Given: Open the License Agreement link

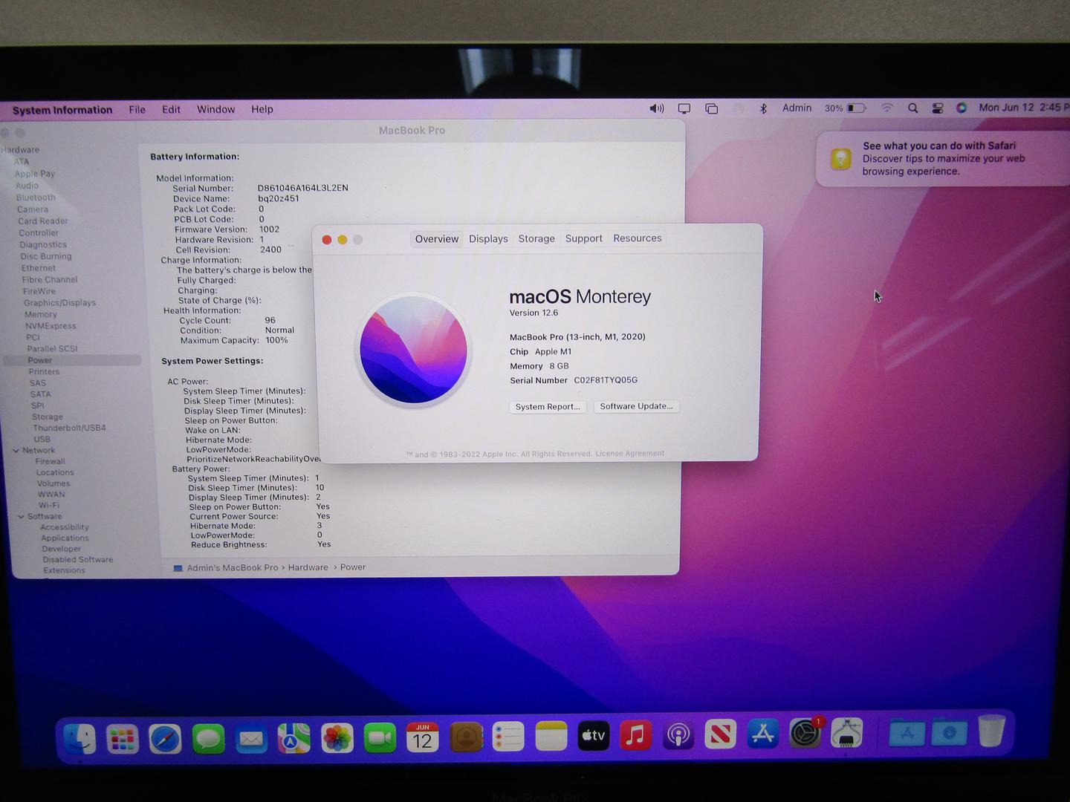Looking at the screenshot, I should (x=630, y=454).
